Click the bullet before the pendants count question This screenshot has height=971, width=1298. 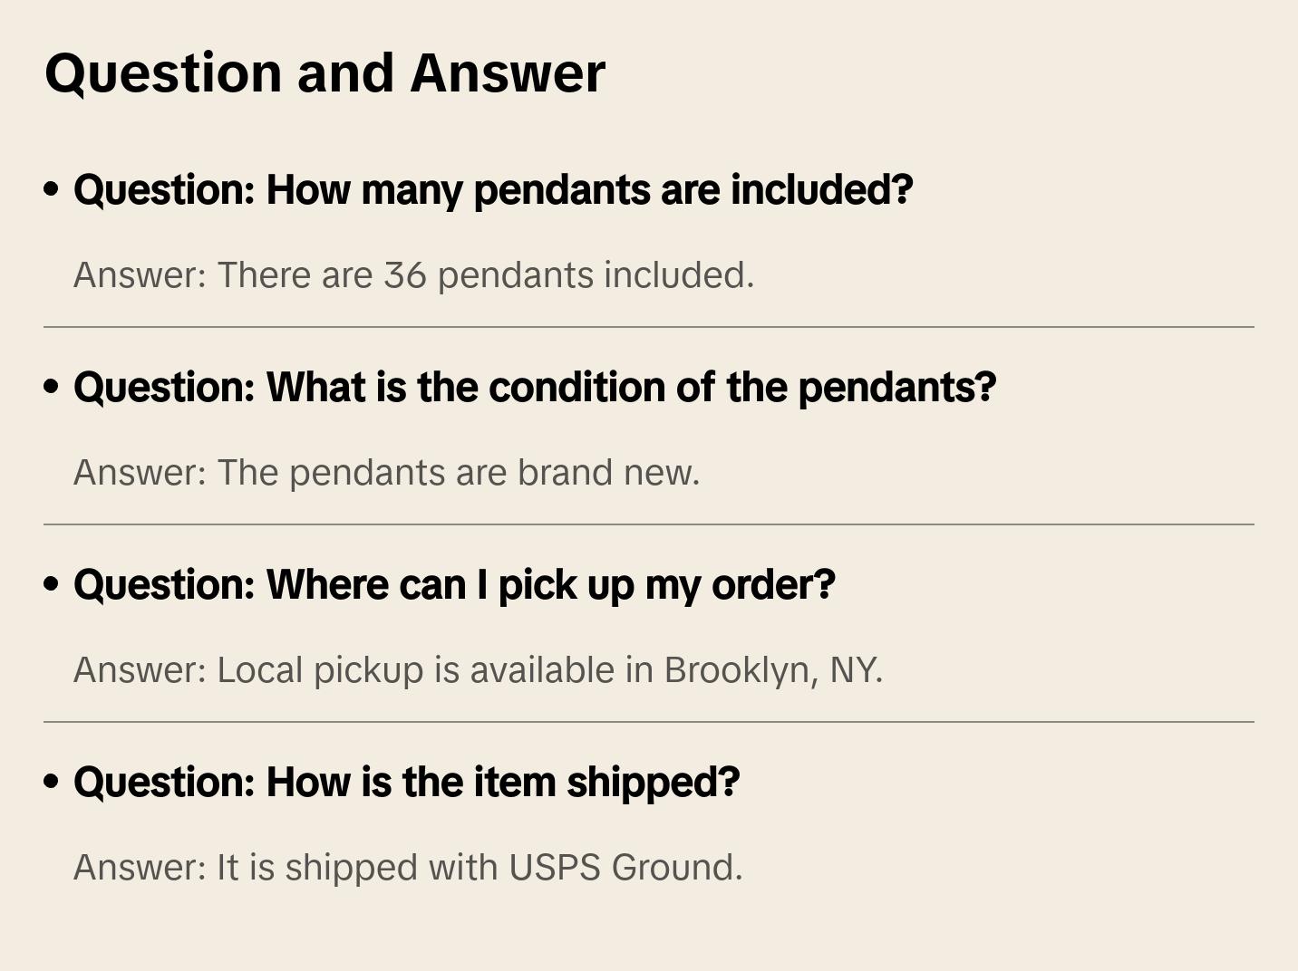click(x=52, y=189)
